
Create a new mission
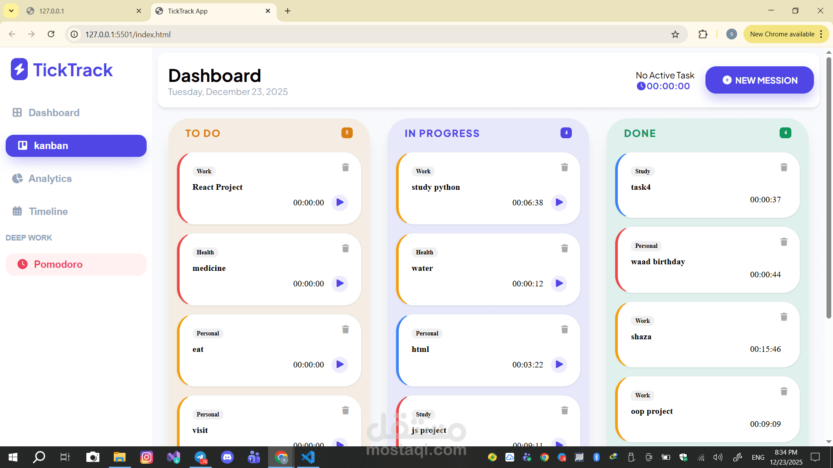coord(759,80)
